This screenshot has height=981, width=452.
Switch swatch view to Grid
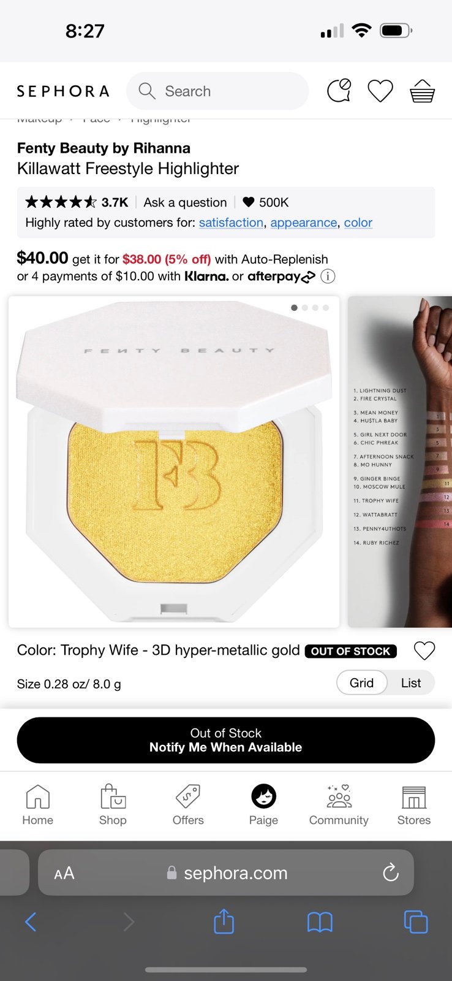[361, 682]
